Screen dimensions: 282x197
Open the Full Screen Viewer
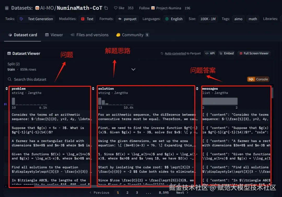coord(254,53)
